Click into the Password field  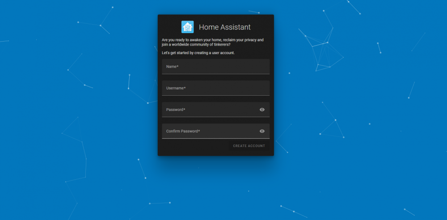216,110
